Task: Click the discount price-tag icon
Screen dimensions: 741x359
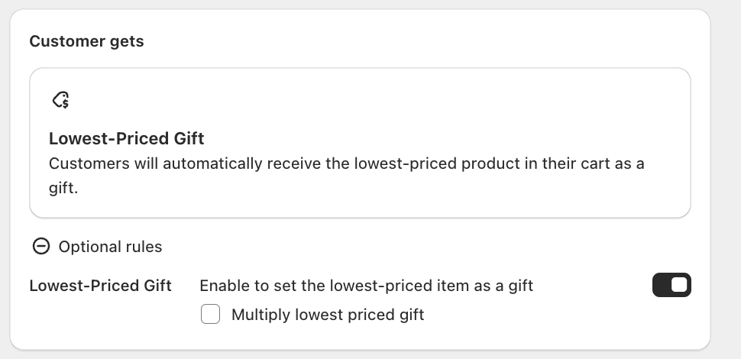Action: point(61,100)
